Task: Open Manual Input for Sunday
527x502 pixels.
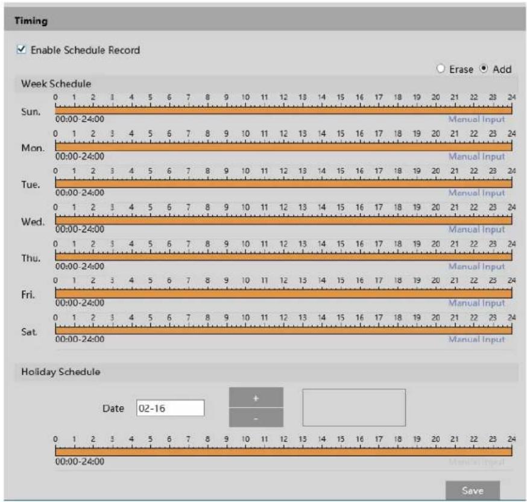Action: (x=476, y=119)
